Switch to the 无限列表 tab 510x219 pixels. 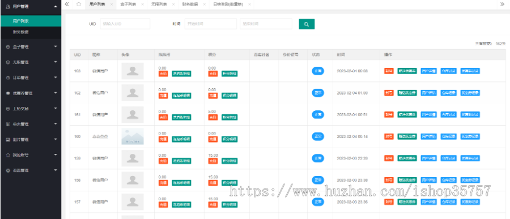(x=159, y=4)
